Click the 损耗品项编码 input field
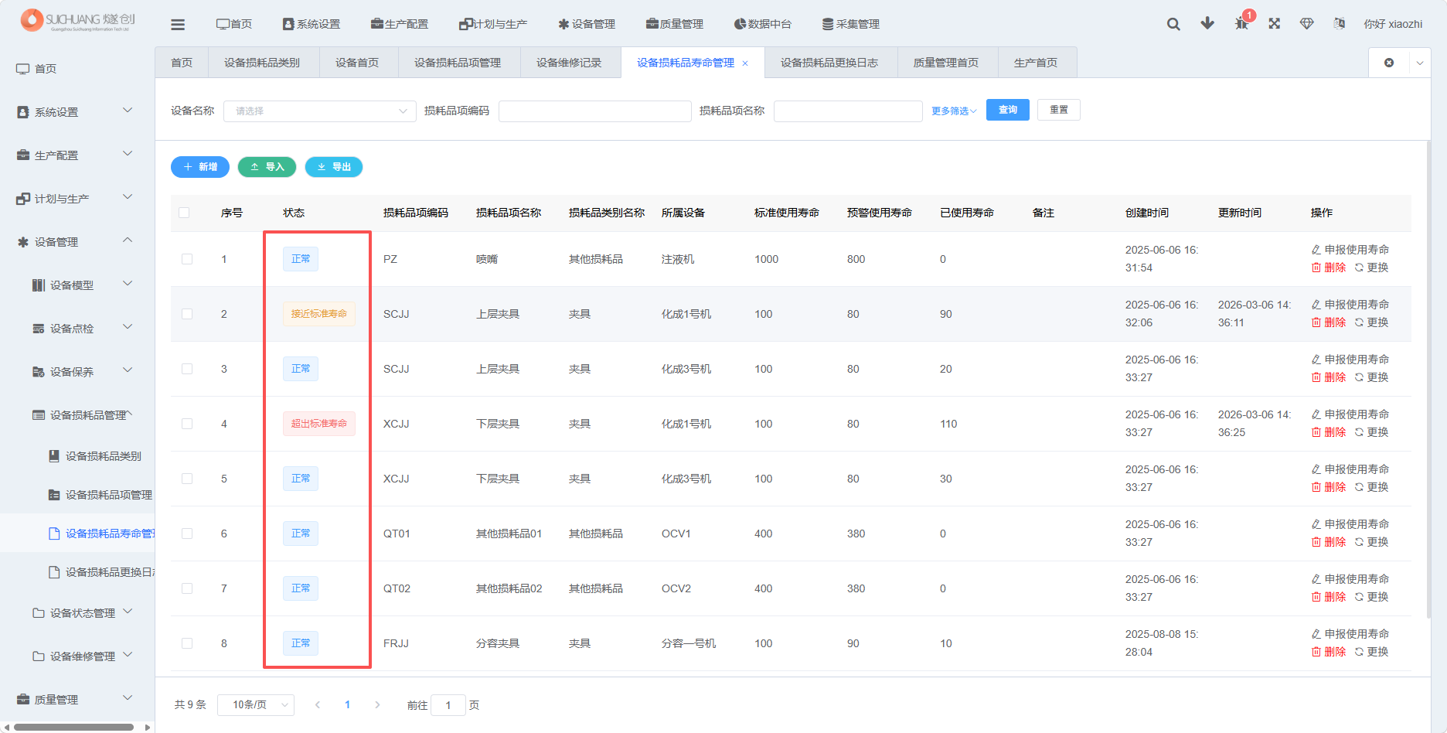The width and height of the screenshot is (1447, 733). (595, 111)
